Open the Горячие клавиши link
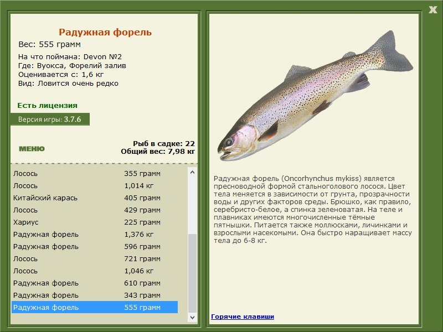Viewport: 443px width, 332px height. (x=243, y=317)
